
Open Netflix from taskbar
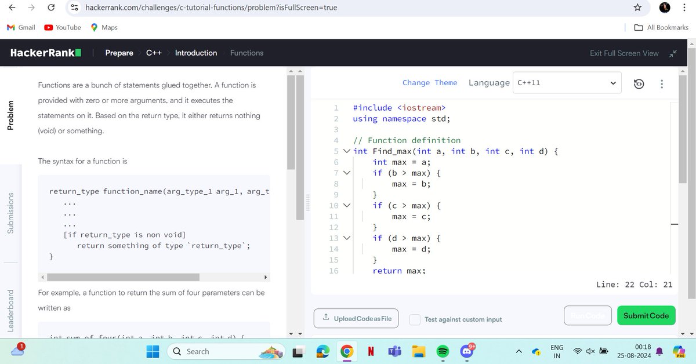[370, 351]
